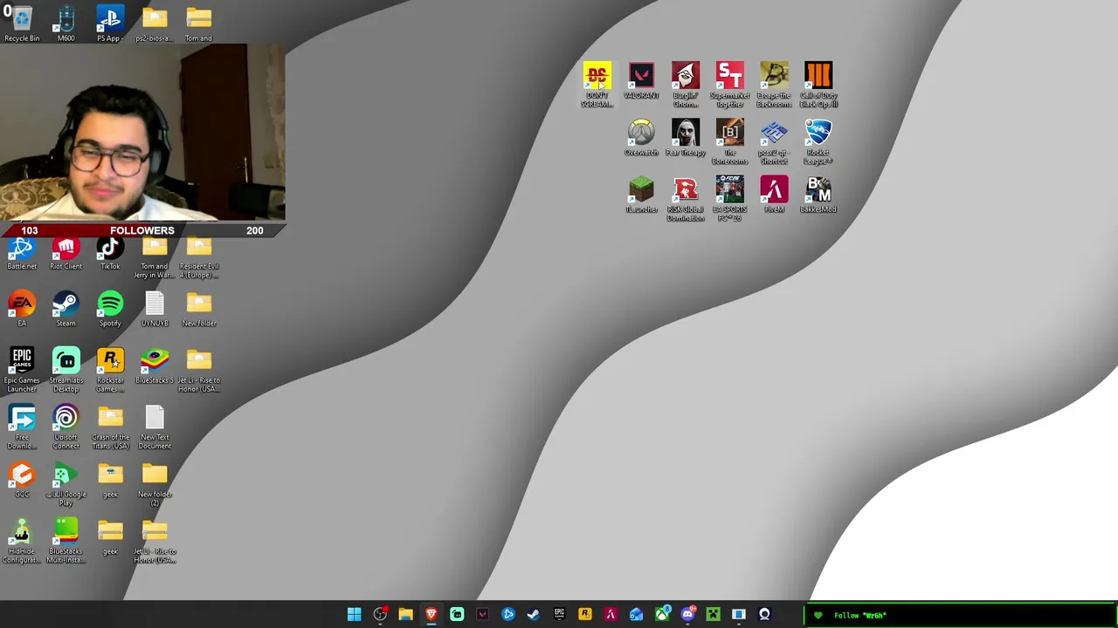The height and width of the screenshot is (628, 1118).
Task: Select the PS App desktop icon
Action: click(110, 24)
